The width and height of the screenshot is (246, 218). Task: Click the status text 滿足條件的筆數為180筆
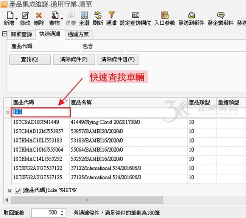pyautogui.click(x=132, y=213)
